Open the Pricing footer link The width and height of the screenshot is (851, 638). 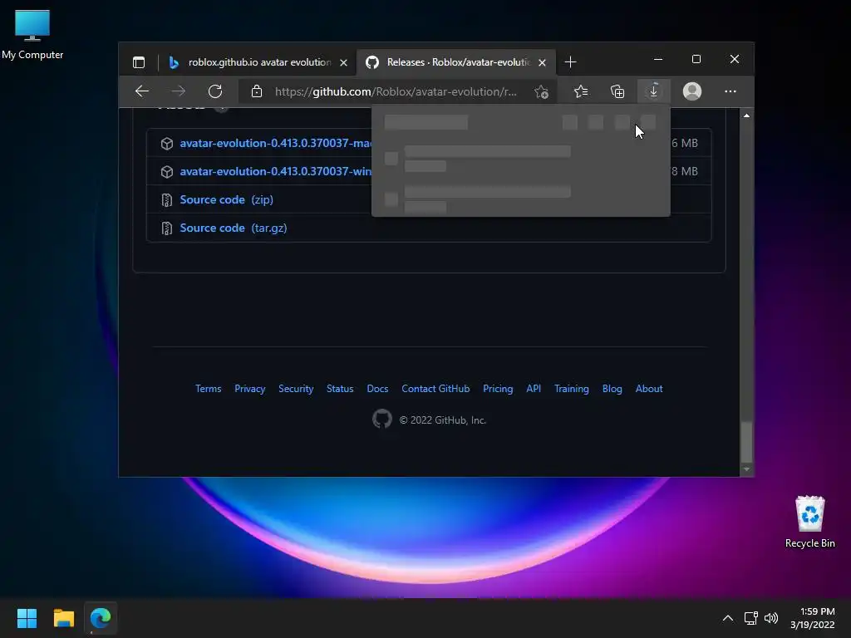[498, 389]
